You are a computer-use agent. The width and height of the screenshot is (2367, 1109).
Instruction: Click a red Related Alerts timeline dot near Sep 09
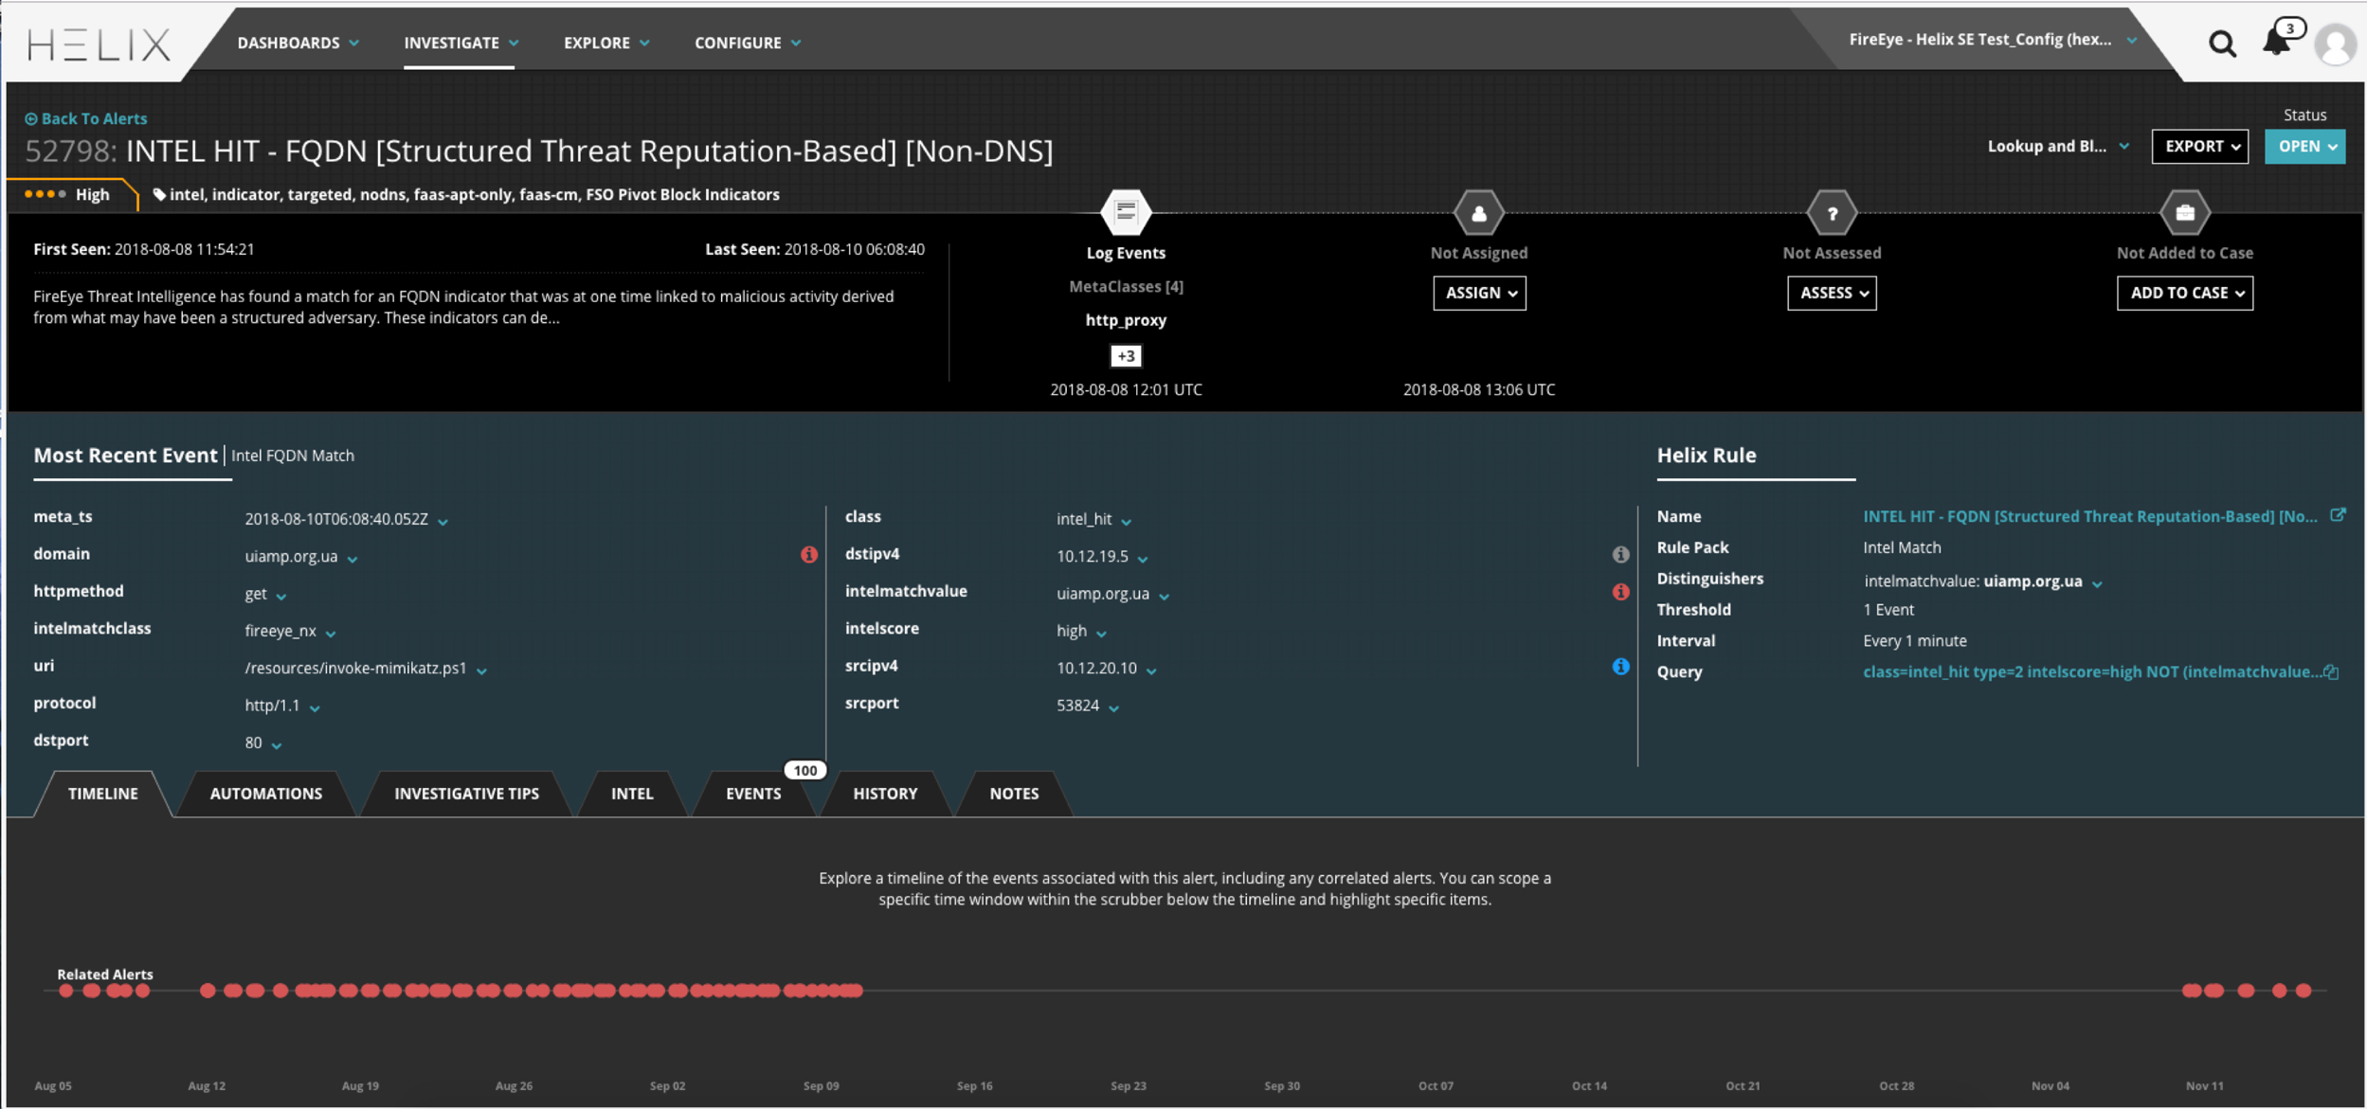click(x=821, y=992)
